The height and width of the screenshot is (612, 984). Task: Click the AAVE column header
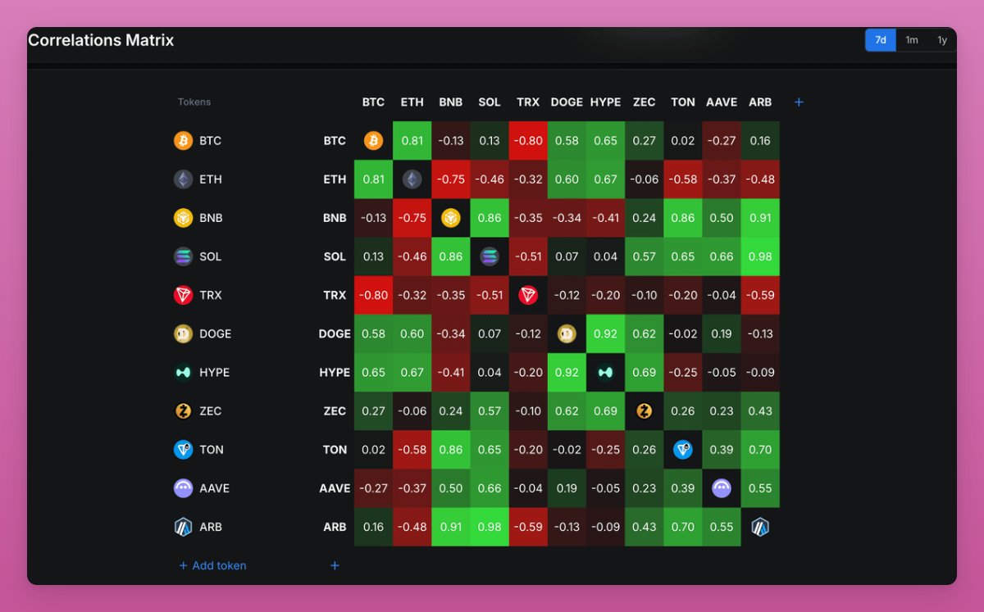(x=722, y=102)
